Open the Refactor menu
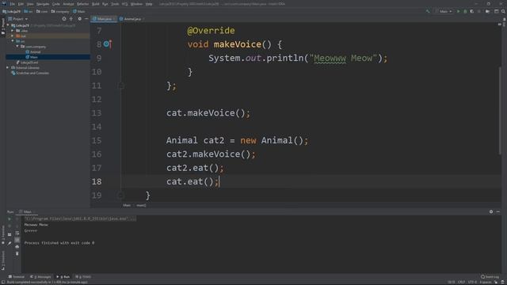The height and width of the screenshot is (285, 507). pyautogui.click(x=82, y=4)
